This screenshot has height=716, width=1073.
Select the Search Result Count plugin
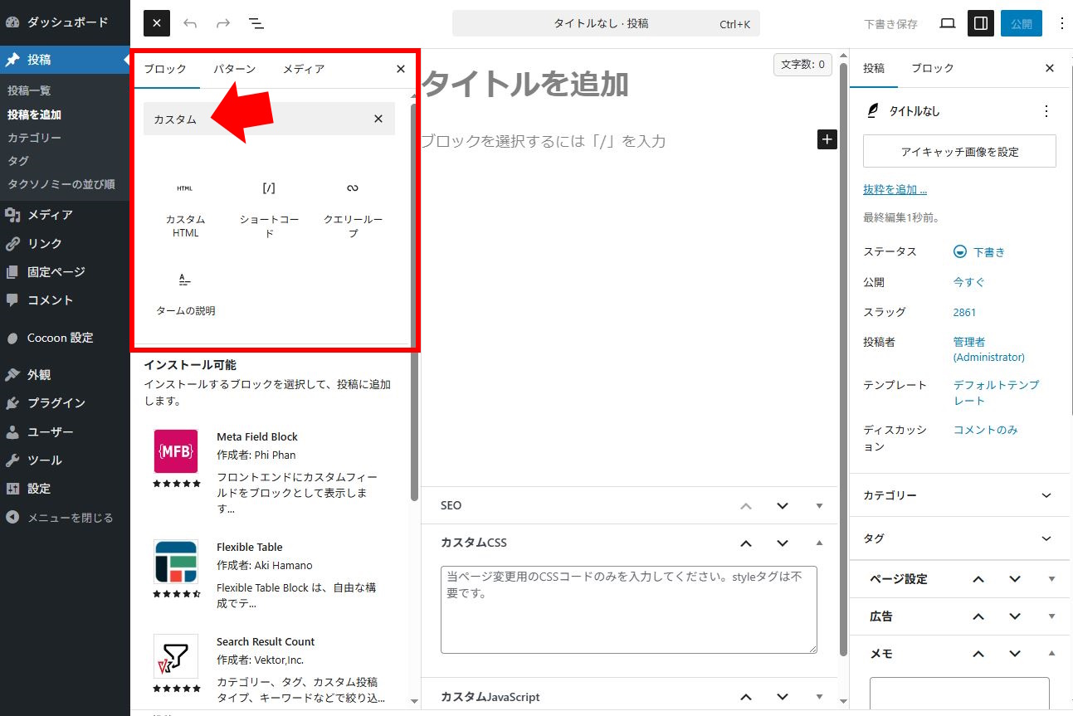click(x=270, y=669)
